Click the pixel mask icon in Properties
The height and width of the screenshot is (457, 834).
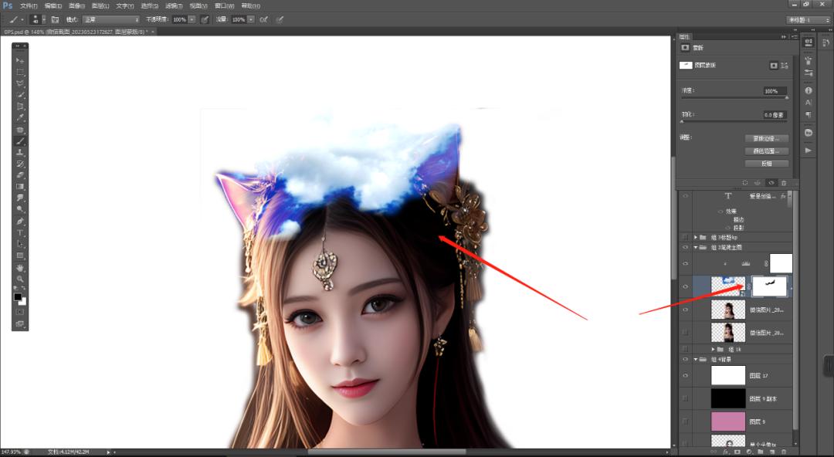point(773,66)
